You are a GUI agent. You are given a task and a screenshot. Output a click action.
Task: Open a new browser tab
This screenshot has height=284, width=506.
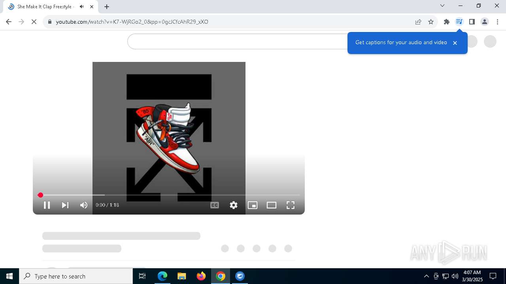107,7
